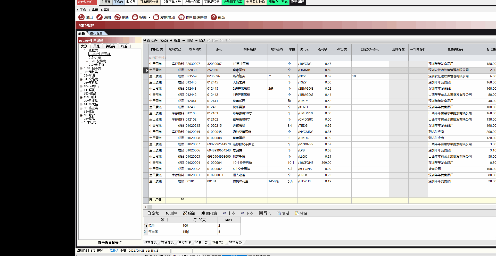Expand the 20-月饼类 tree node
The width and height of the screenshot is (496, 256).
point(81,101)
